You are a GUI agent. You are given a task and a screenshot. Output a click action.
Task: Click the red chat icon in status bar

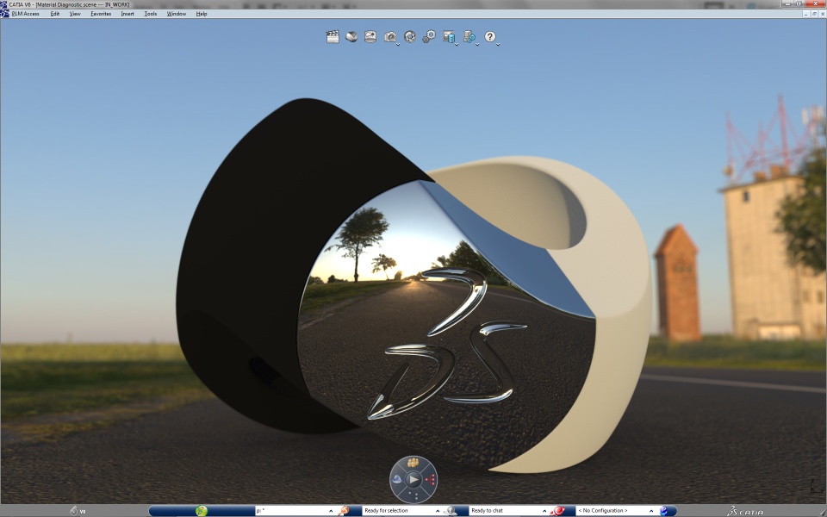557,511
